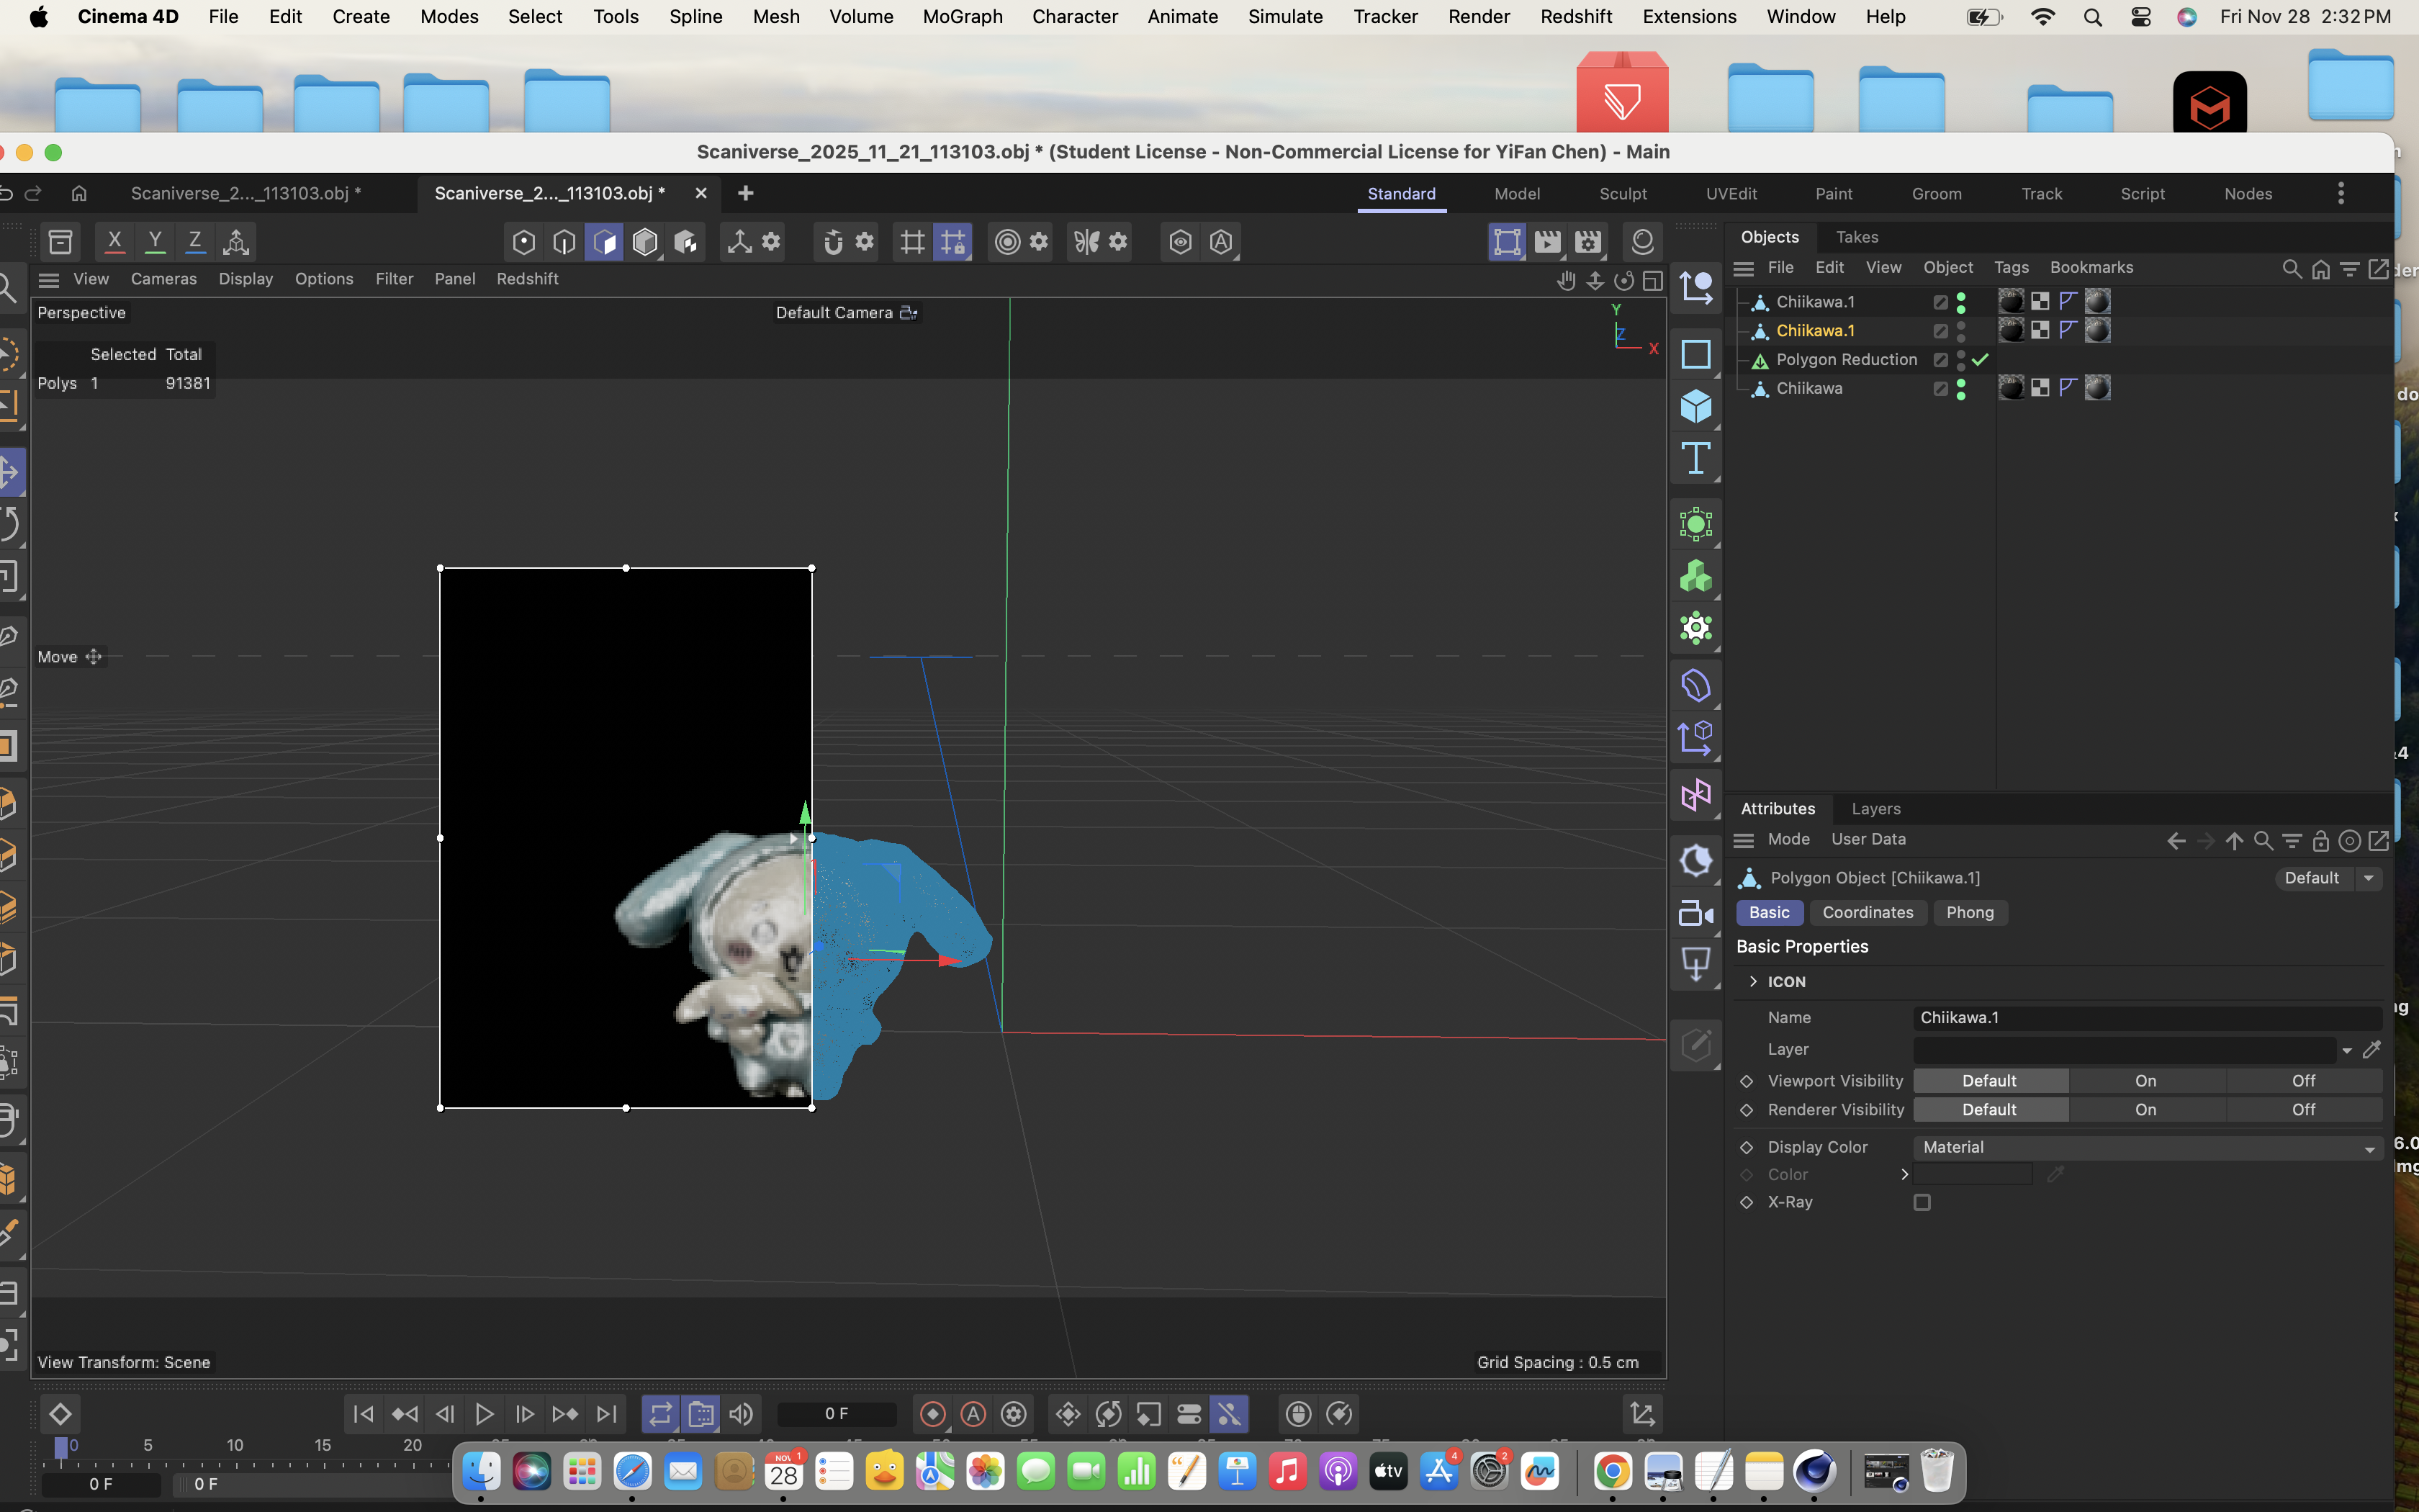This screenshot has height=1512, width=2419.
Task: Click the Polygons mode icon
Action: [605, 242]
